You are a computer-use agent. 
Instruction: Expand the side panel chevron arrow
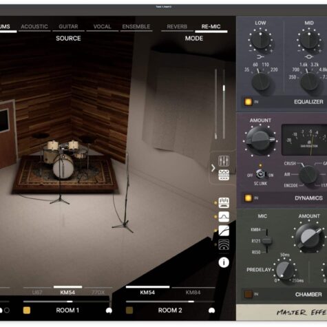coord(213,168)
